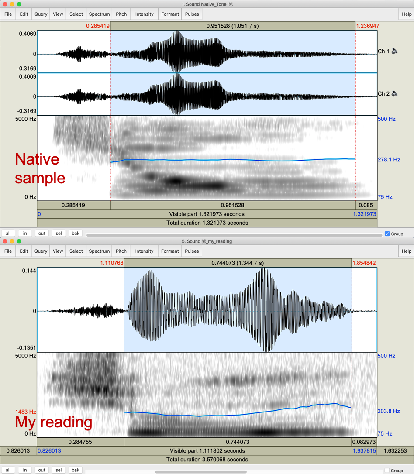Open Query menu in my_reading window
The width and height of the screenshot is (414, 474).
click(x=41, y=251)
